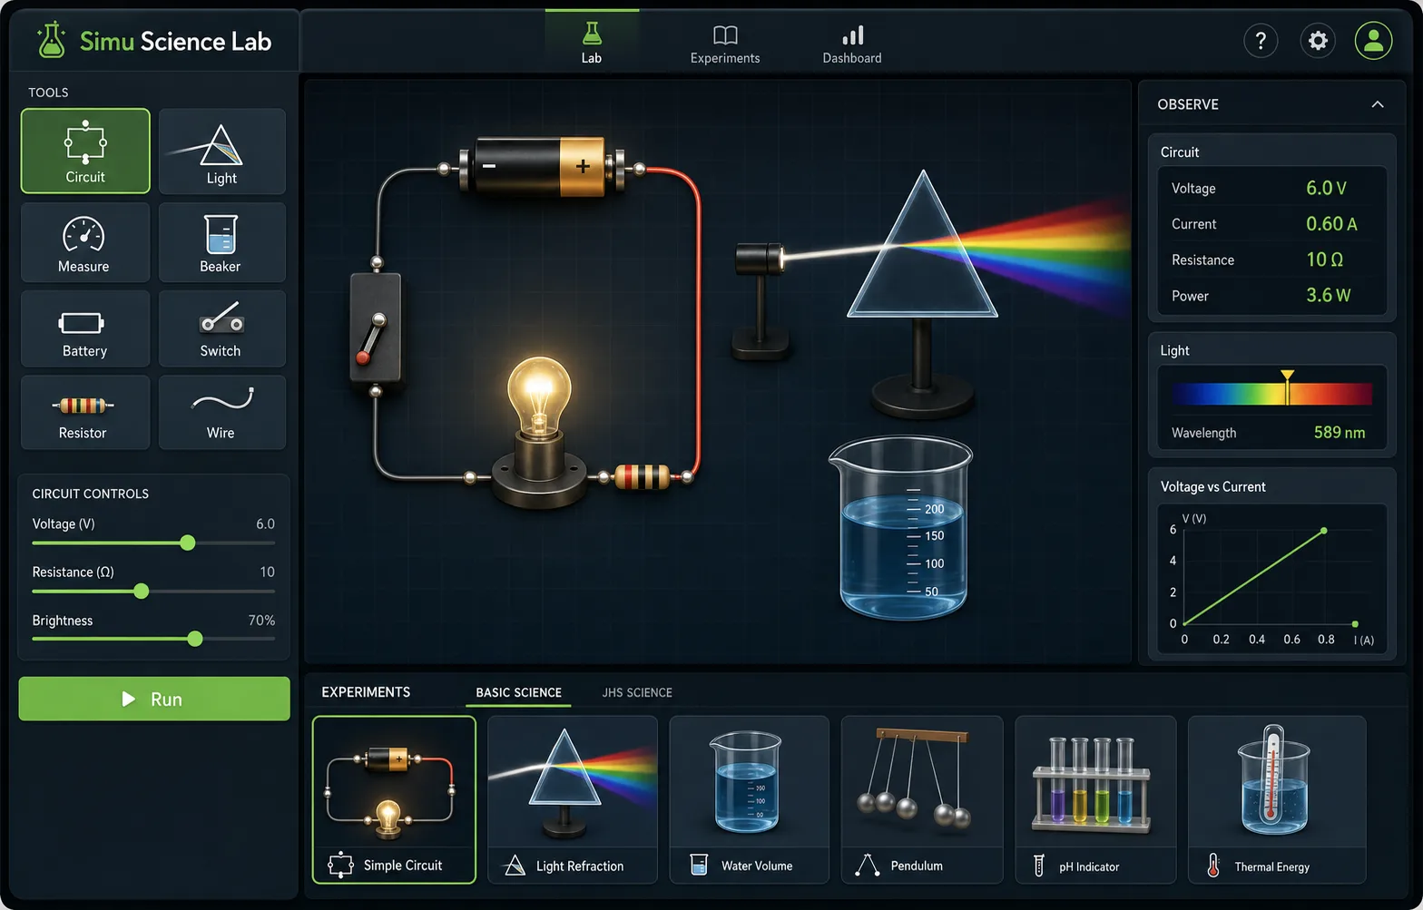1423x910 pixels.
Task: Click the 0.60 A current reading
Action: tap(1331, 223)
